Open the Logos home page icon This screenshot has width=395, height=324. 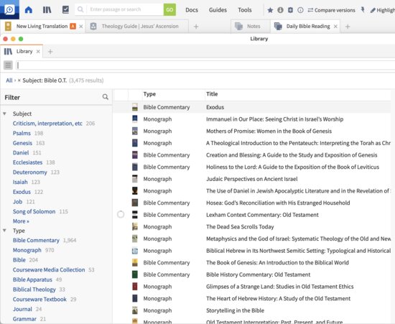29,10
